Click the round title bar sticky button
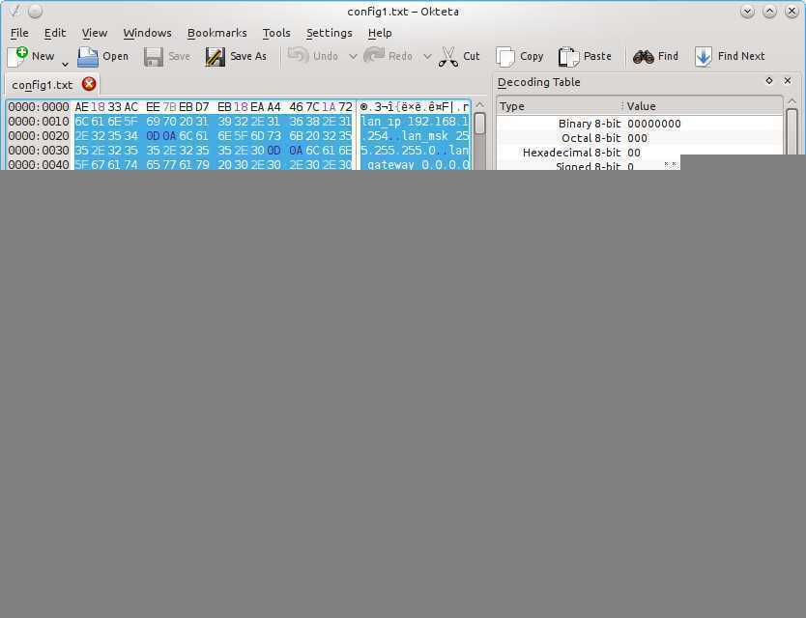 (35, 11)
